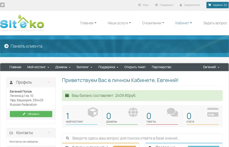Expand the Кабинет dropdown
The image size is (229, 147).
[183, 23]
